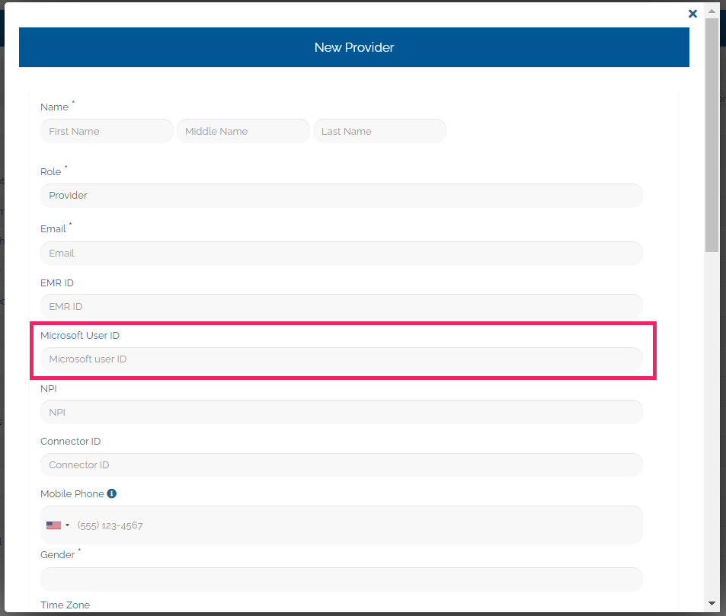Focus the First Name field

tap(107, 131)
